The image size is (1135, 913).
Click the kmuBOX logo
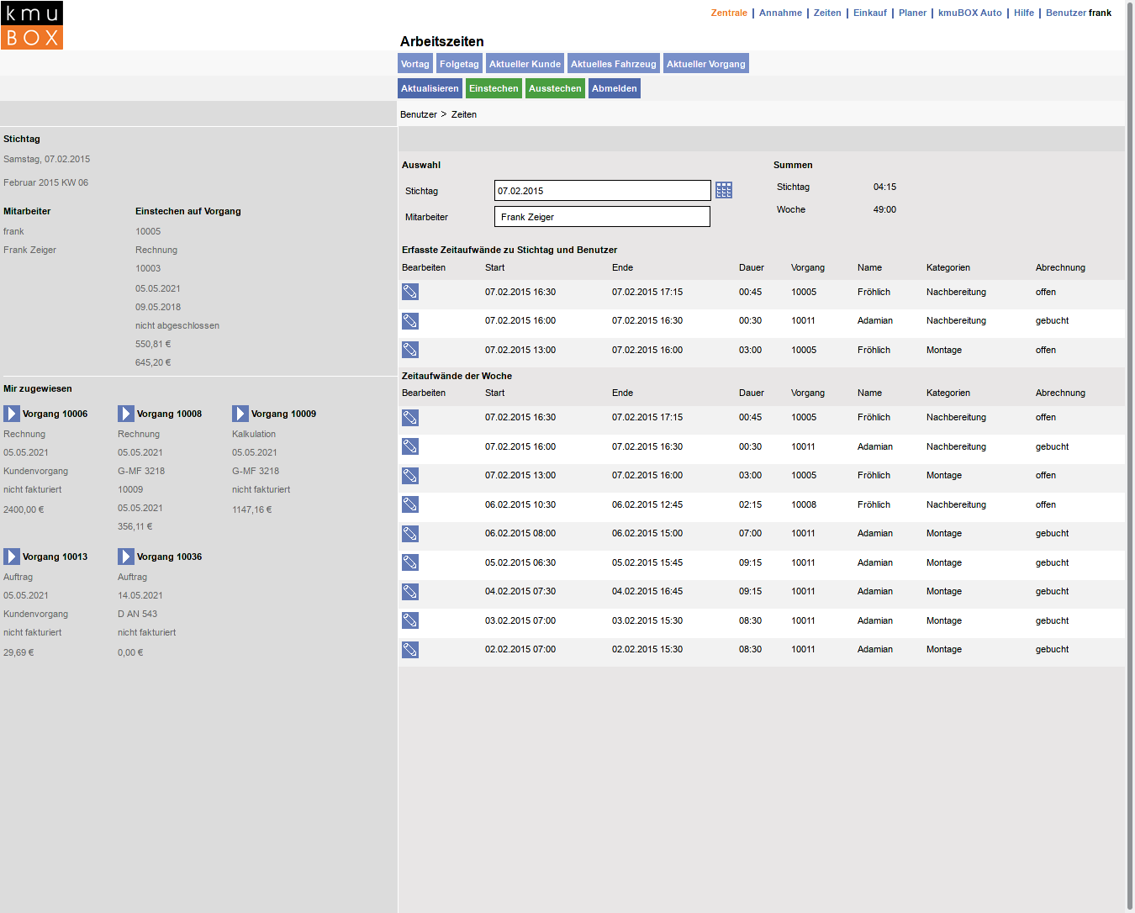tap(32, 25)
